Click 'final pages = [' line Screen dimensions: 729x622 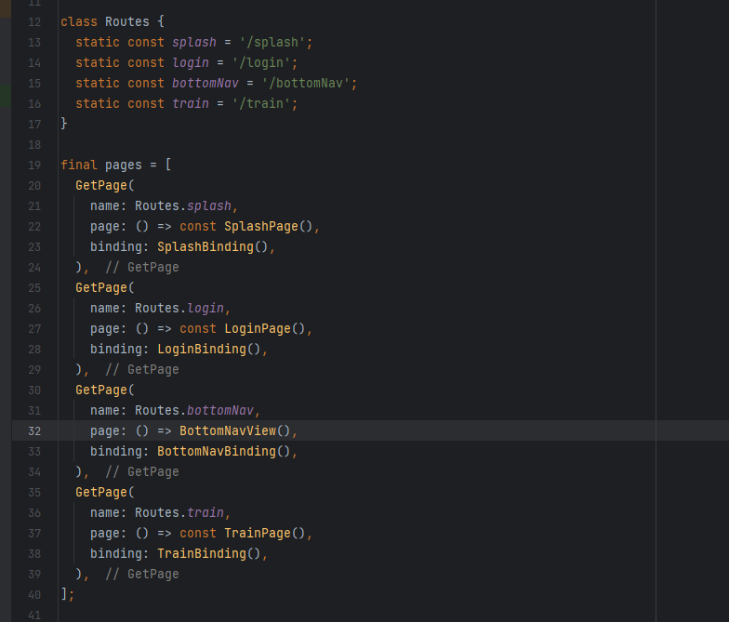pyautogui.click(x=115, y=165)
